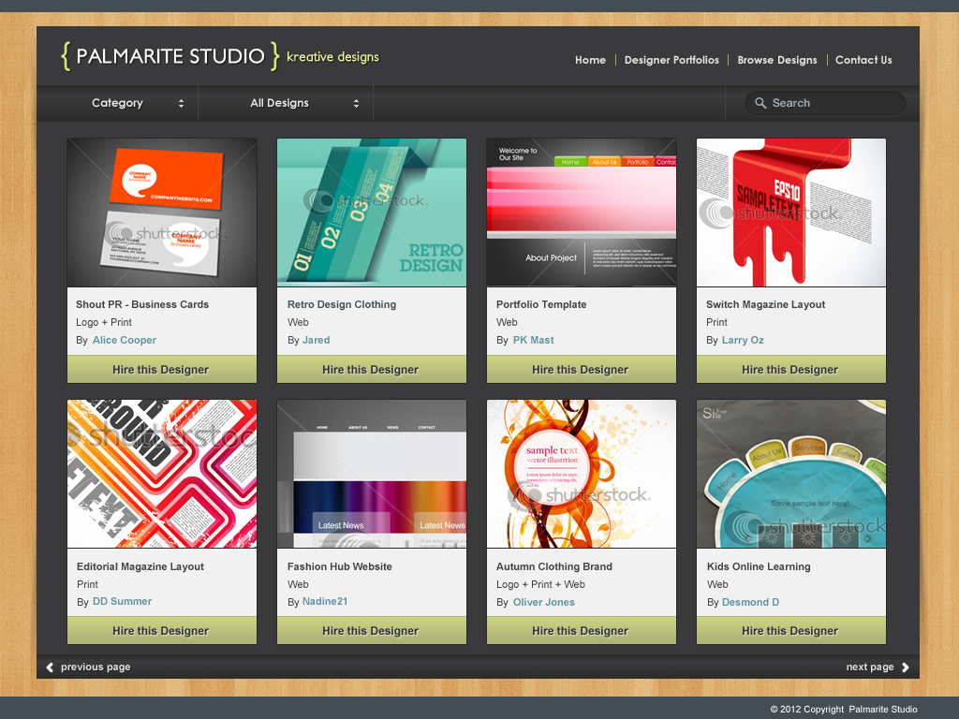Click the Portfolio Template title
Viewport: 959px width, 719px height.
click(541, 304)
